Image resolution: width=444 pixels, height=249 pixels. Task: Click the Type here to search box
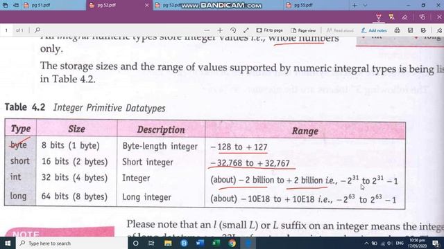click(x=71, y=243)
